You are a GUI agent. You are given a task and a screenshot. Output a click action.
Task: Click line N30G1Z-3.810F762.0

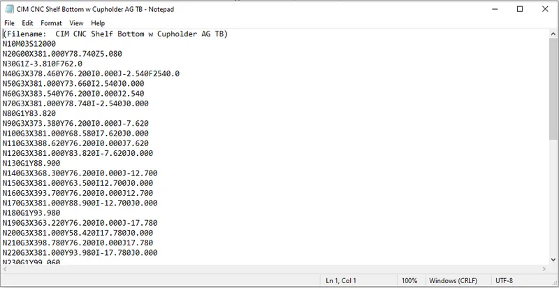pyautogui.click(x=43, y=64)
